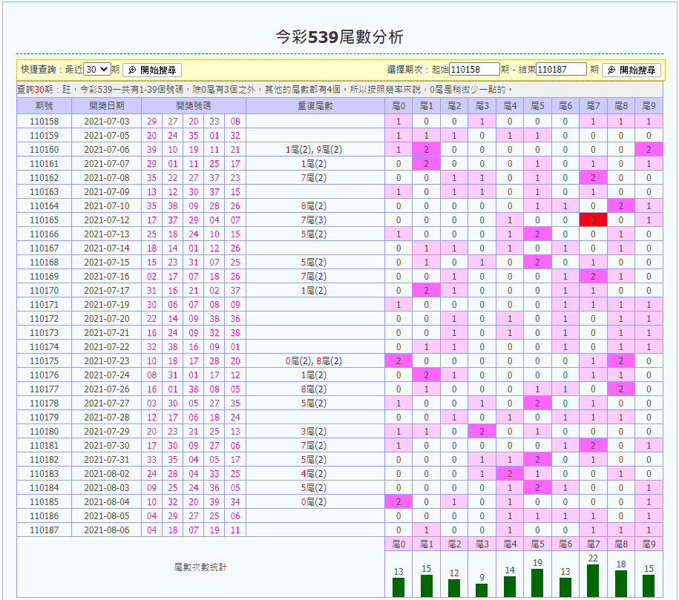The image size is (679, 600).
Task: Click the draw date 2021-07-23
Action: click(107, 361)
